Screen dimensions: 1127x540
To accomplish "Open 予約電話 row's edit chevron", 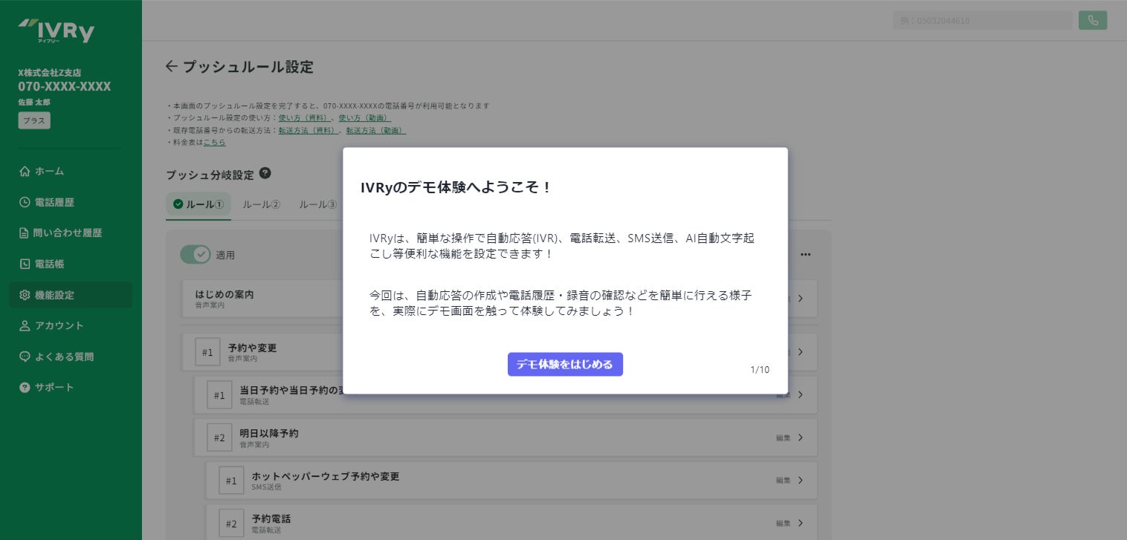I will pos(801,523).
